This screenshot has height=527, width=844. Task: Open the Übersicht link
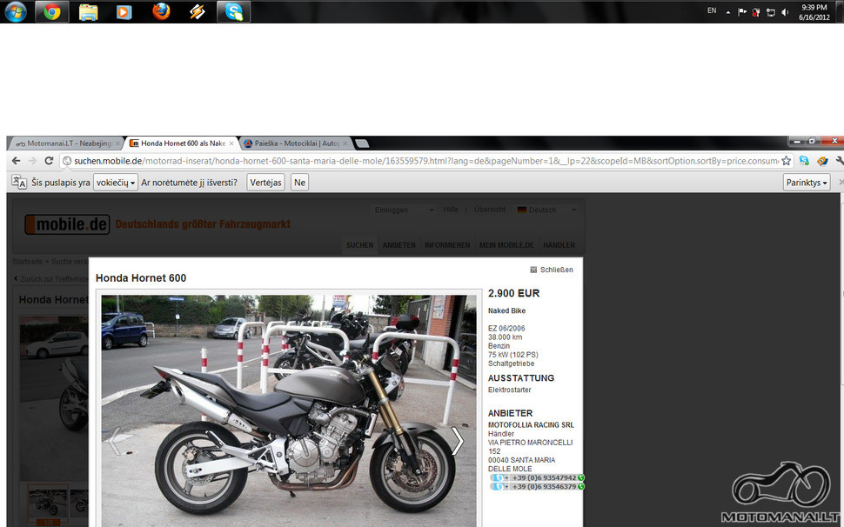pos(489,210)
